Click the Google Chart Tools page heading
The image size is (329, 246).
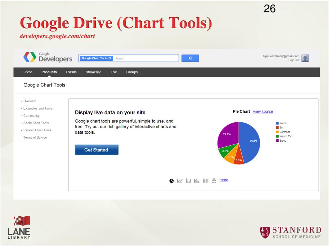pyautogui.click(x=44, y=85)
